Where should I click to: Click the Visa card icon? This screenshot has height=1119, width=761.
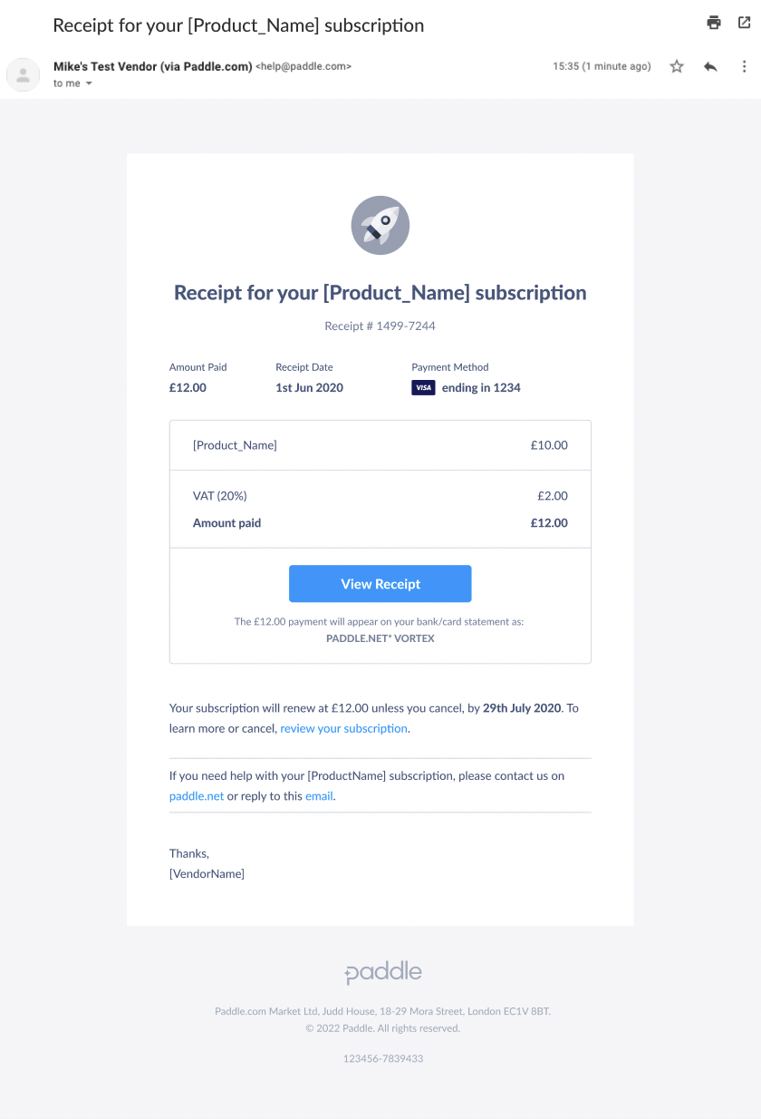pos(423,387)
